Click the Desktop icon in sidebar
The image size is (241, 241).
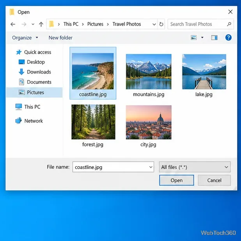[21, 62]
